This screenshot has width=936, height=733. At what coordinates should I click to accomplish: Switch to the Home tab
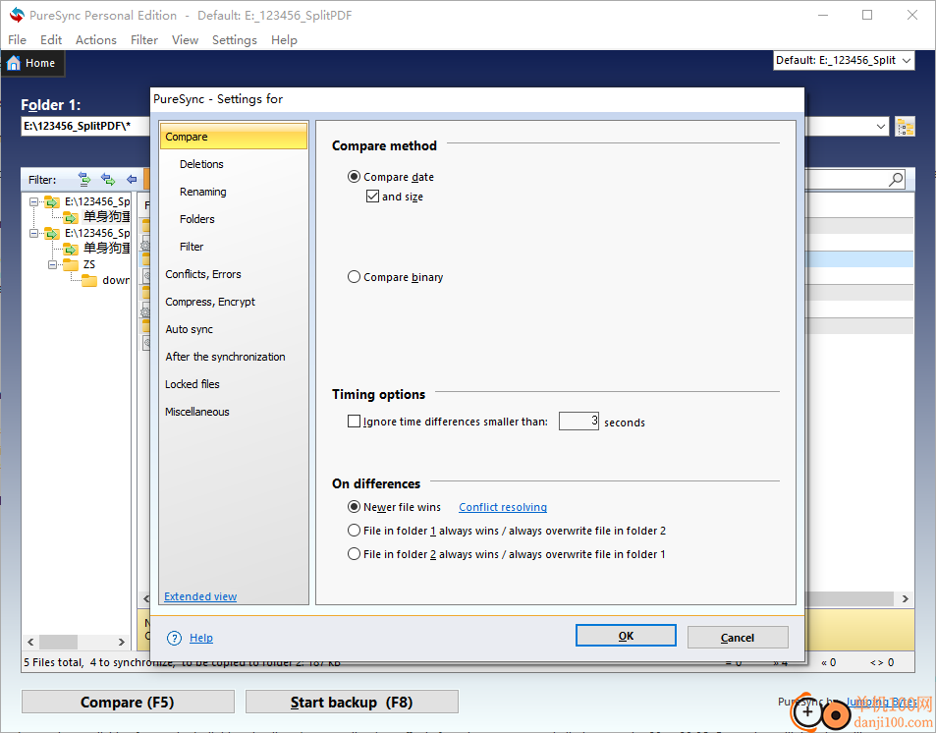[32, 63]
